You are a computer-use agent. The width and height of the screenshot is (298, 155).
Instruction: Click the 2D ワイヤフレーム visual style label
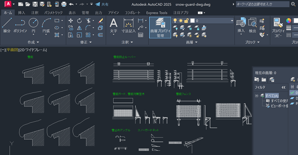33,50
